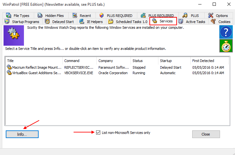The image size is (235, 155).
Task: Click the Cookies tab icon
Action: [x=213, y=21]
